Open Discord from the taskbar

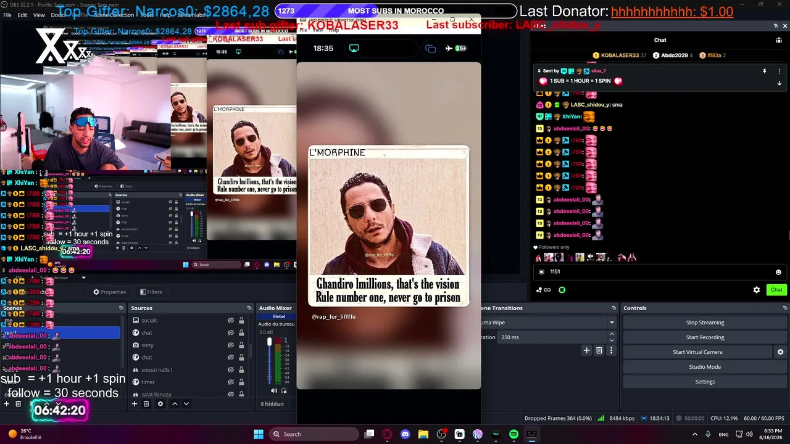coord(405,434)
